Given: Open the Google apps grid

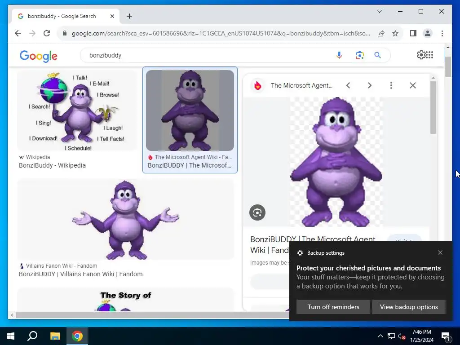Looking at the screenshot, I should click(429, 55).
